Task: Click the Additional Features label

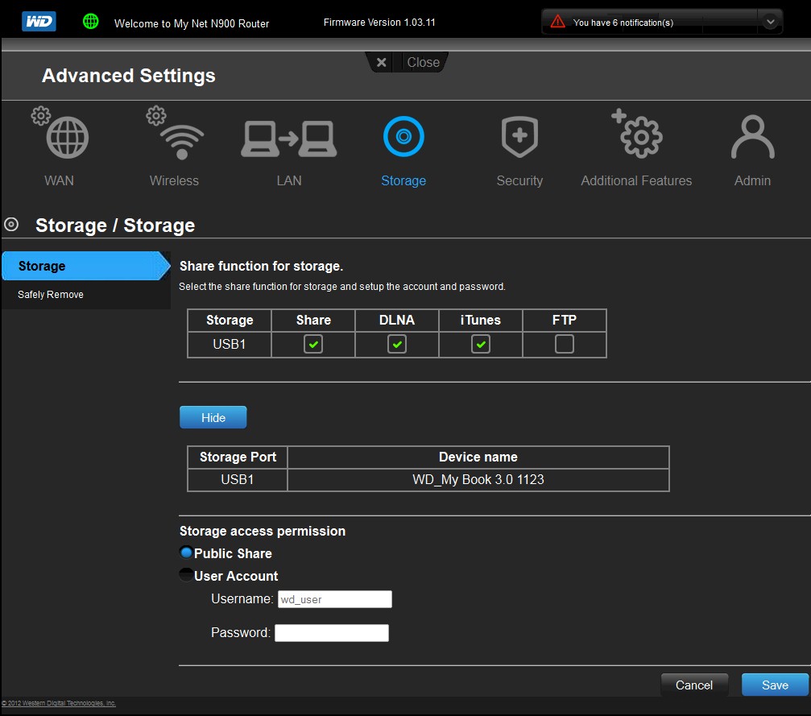Action: 636,180
